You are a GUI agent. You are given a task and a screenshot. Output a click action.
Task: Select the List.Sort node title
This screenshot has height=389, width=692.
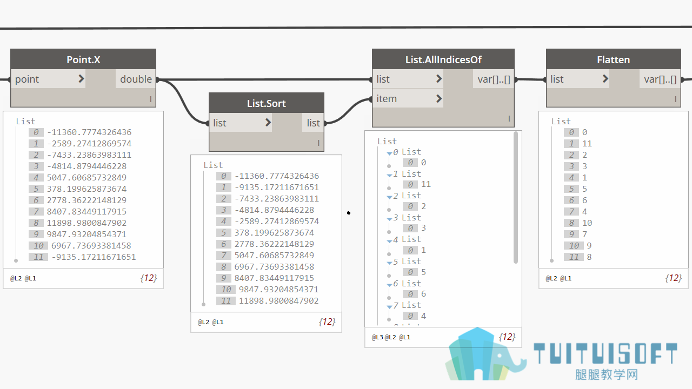tap(267, 103)
